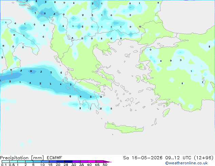Click the 'Precipitation [mm]' title text
215x166 pixels.
22,158
